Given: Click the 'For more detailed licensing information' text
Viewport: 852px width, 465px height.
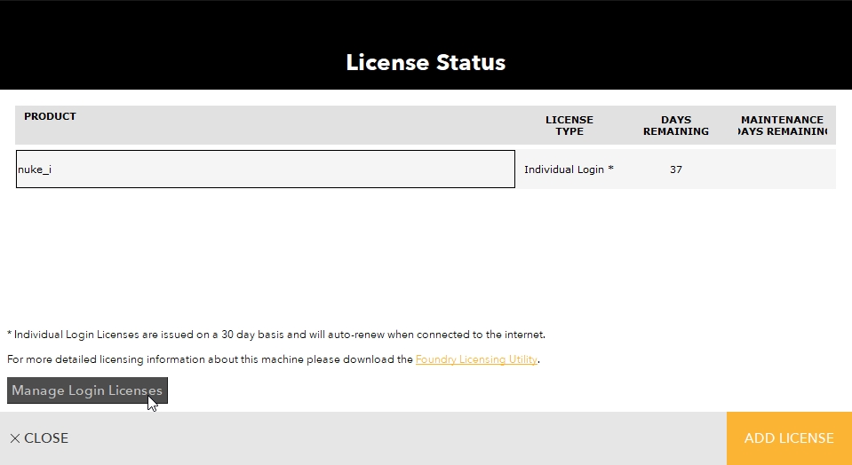Looking at the screenshot, I should (210, 359).
